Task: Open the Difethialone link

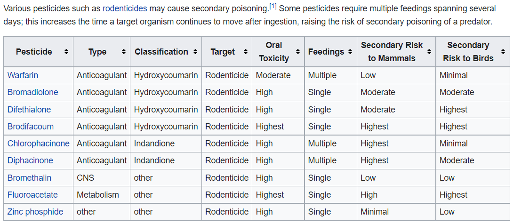Action: tap(29, 110)
